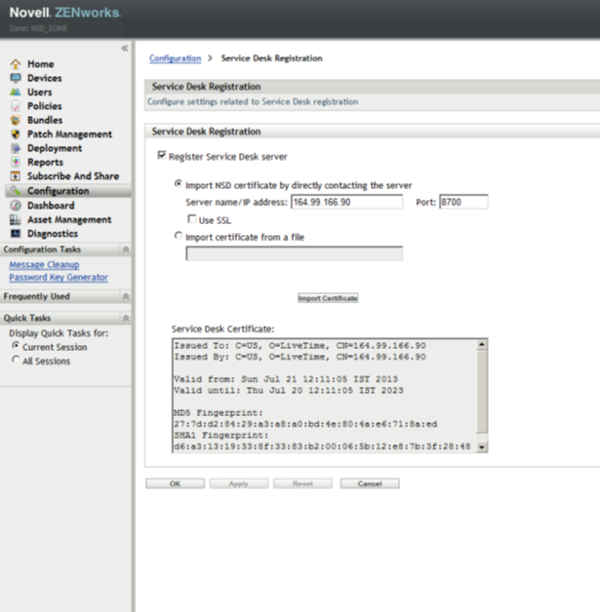Select Import certificate from a file
The width and height of the screenshot is (600, 612).
coord(179,236)
